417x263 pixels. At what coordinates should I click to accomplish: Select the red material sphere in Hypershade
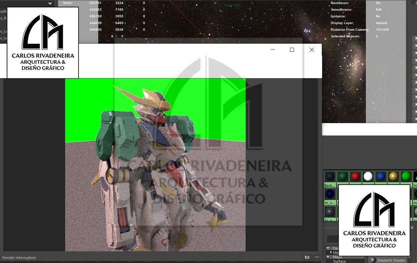[x=355, y=176]
